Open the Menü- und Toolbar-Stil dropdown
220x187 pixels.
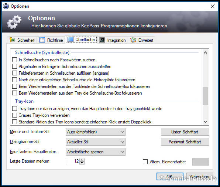pos(95,132)
